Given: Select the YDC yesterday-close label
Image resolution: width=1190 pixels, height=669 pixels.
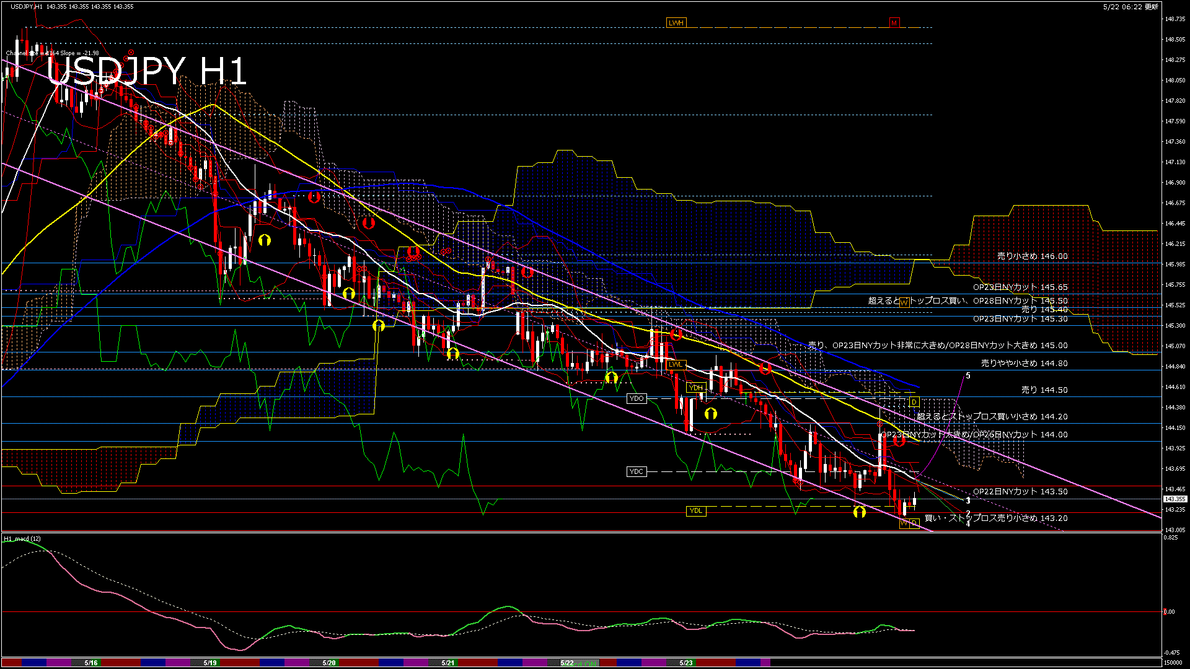Looking at the screenshot, I should [637, 471].
